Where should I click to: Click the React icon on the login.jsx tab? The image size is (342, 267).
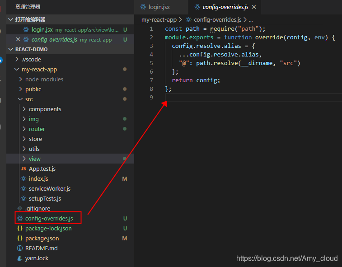pos(143,7)
